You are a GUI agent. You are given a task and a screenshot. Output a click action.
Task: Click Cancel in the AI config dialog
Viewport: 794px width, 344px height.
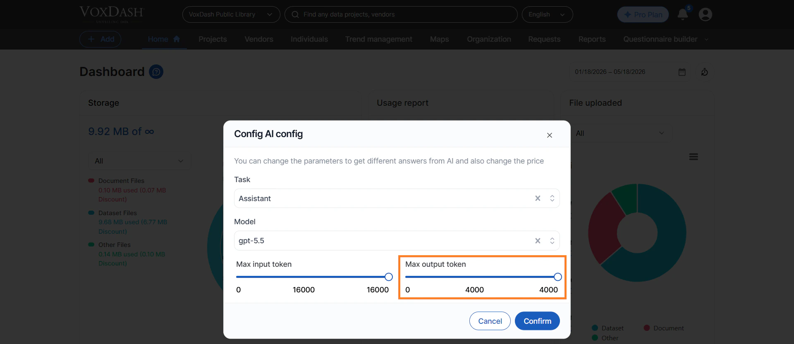click(490, 321)
